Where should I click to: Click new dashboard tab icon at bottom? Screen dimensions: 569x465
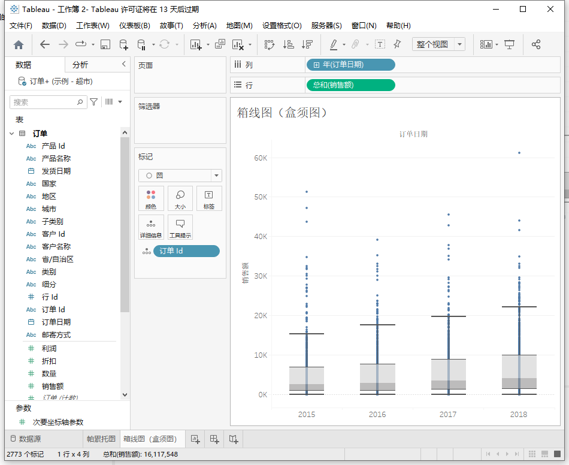pyautogui.click(x=214, y=439)
